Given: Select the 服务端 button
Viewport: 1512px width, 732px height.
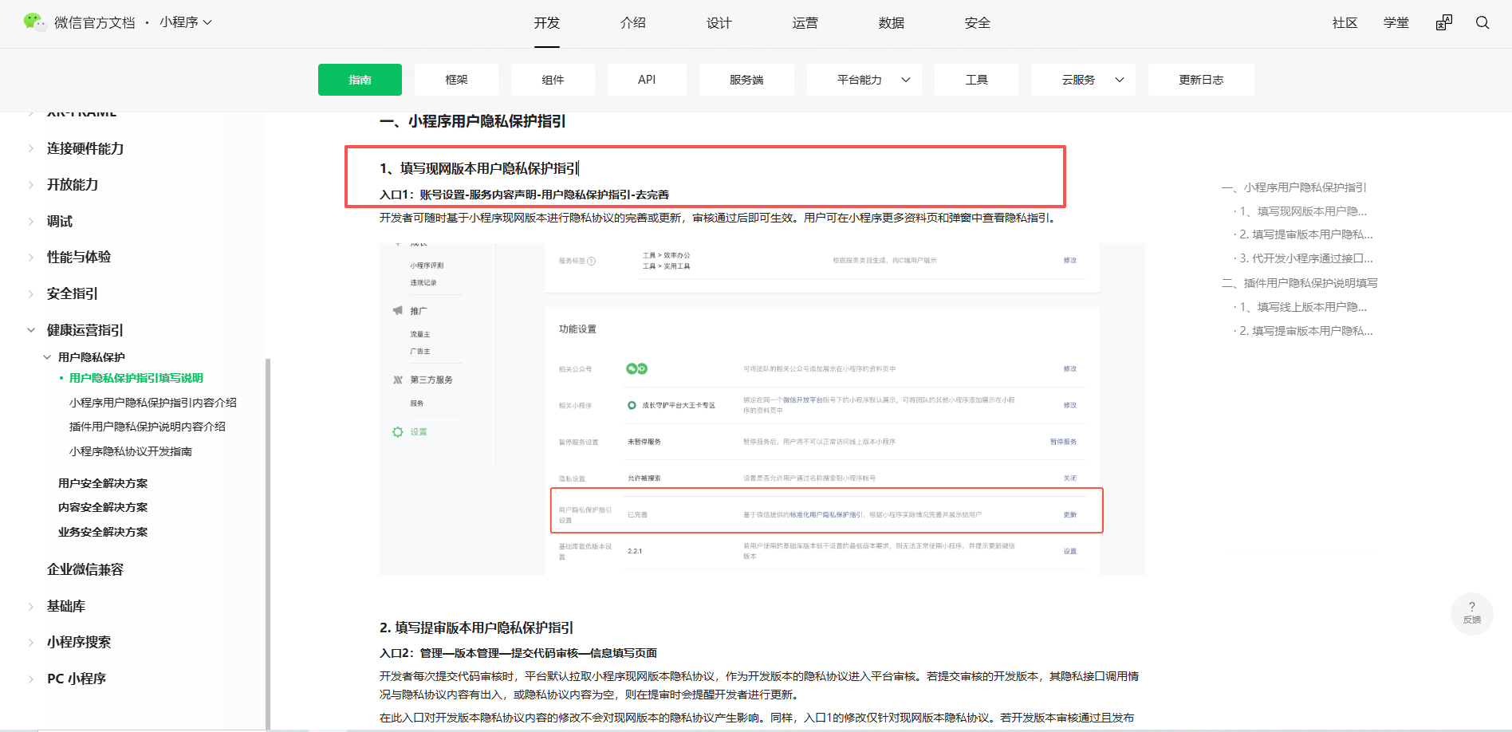Looking at the screenshot, I should click(x=746, y=80).
